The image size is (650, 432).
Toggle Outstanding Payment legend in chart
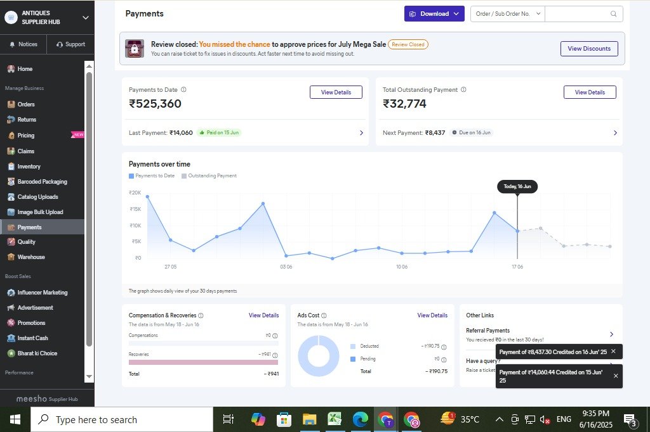point(209,175)
